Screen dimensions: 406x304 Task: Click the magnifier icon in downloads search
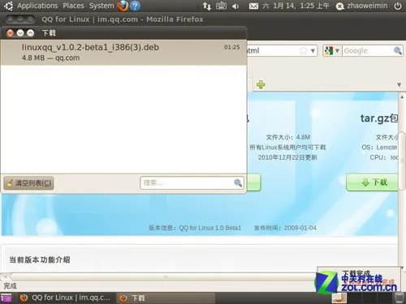click(238, 183)
